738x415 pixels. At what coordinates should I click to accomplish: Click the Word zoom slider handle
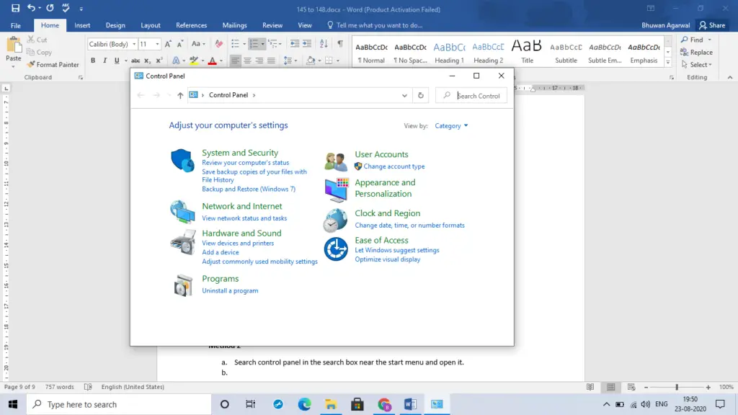coord(677,387)
